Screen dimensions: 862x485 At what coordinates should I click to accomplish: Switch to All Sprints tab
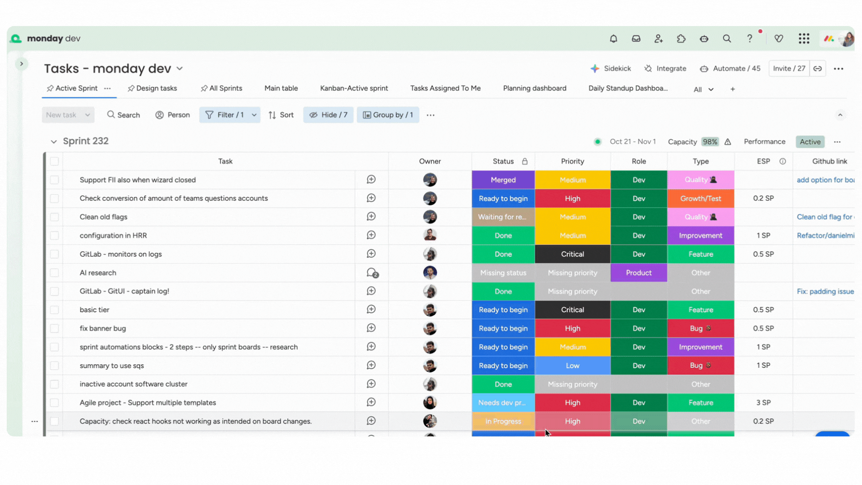pyautogui.click(x=221, y=88)
